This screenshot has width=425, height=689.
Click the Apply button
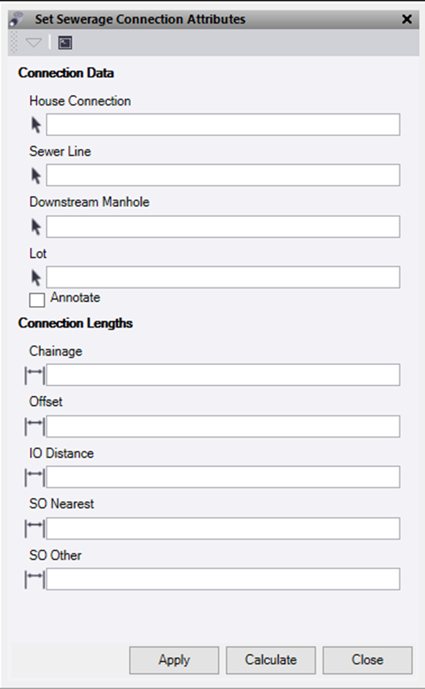coord(174,660)
